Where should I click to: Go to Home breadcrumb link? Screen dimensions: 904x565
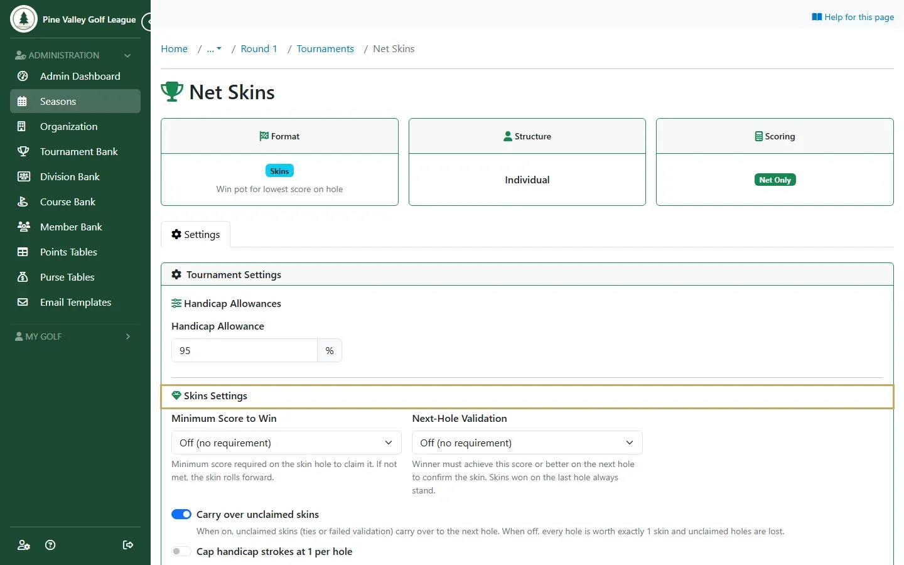click(x=175, y=49)
